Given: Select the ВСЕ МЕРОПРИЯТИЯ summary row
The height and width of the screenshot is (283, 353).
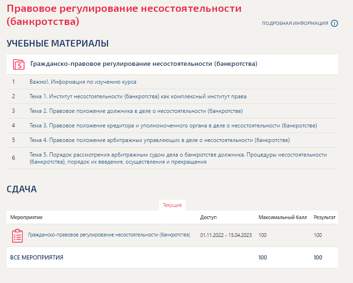Looking at the screenshot, I should pos(37,258).
